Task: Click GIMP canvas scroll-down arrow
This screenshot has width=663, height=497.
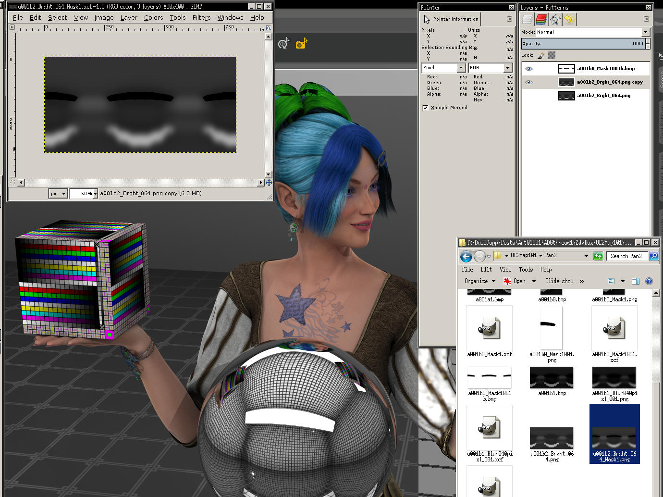Action: [x=269, y=174]
